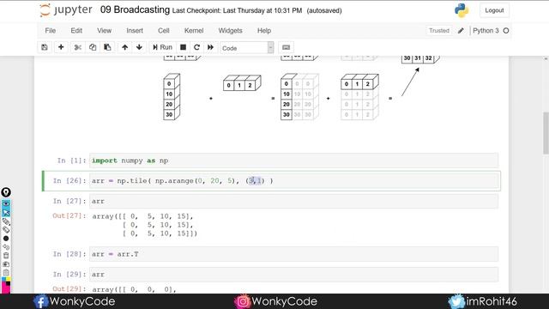This screenshot has height=309, width=549.
Task: Restart the kernel icon
Action: click(x=196, y=47)
